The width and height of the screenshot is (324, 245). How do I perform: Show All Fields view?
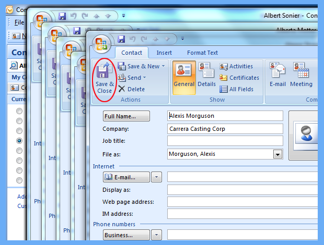[236, 89]
